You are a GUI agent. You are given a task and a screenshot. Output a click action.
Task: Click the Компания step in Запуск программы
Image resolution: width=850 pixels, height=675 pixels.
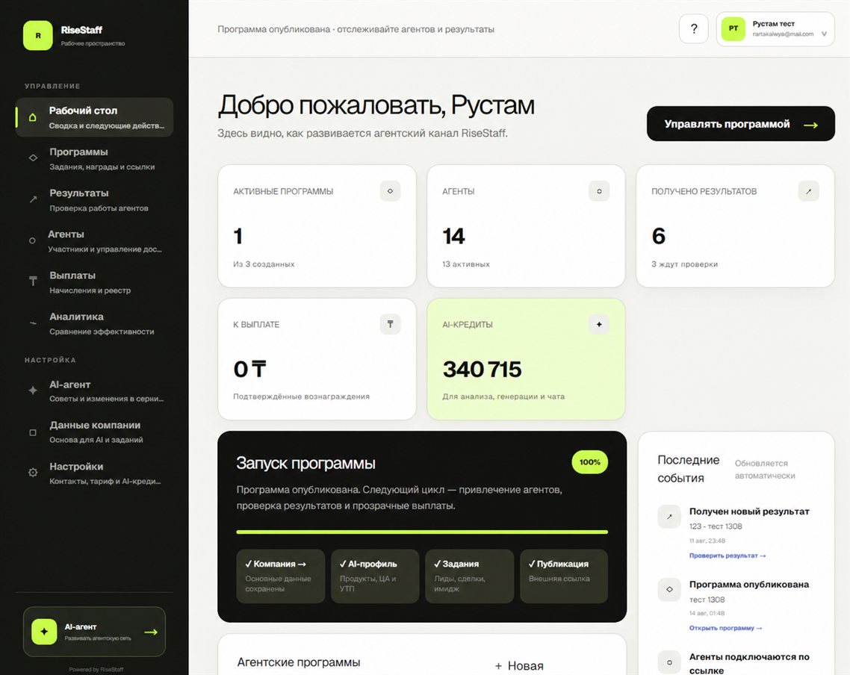coord(280,576)
